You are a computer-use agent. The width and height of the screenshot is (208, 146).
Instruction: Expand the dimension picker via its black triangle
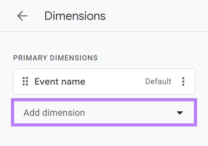[x=180, y=113]
